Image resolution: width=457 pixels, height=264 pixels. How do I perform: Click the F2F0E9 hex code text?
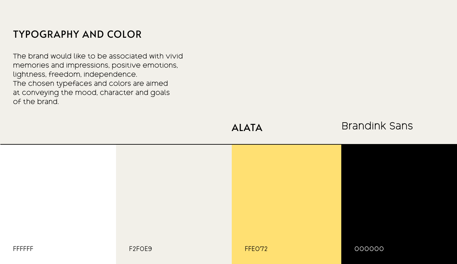pos(140,249)
